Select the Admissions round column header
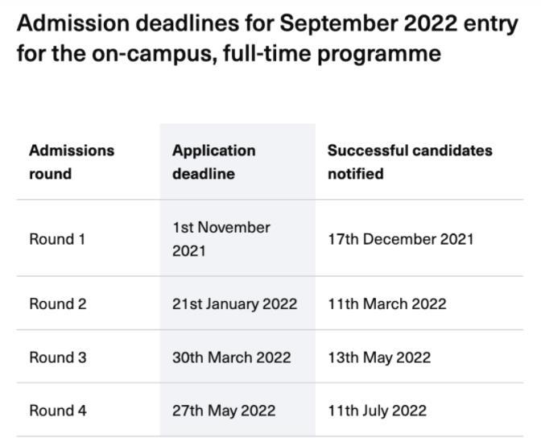 click(x=72, y=162)
